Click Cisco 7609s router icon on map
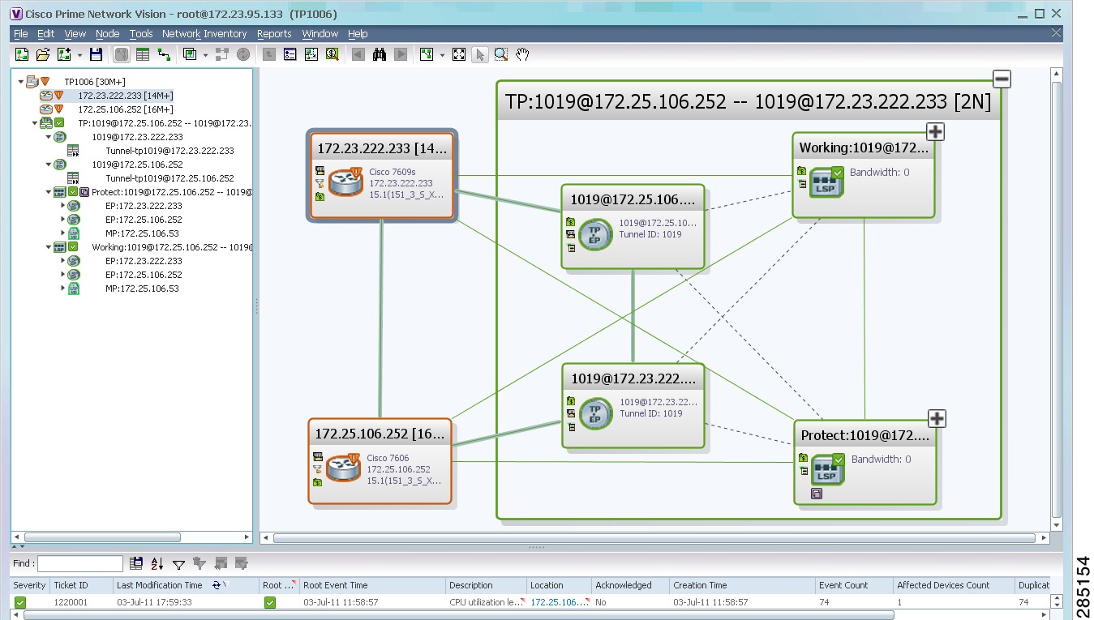This screenshot has height=620, width=1094. click(345, 182)
